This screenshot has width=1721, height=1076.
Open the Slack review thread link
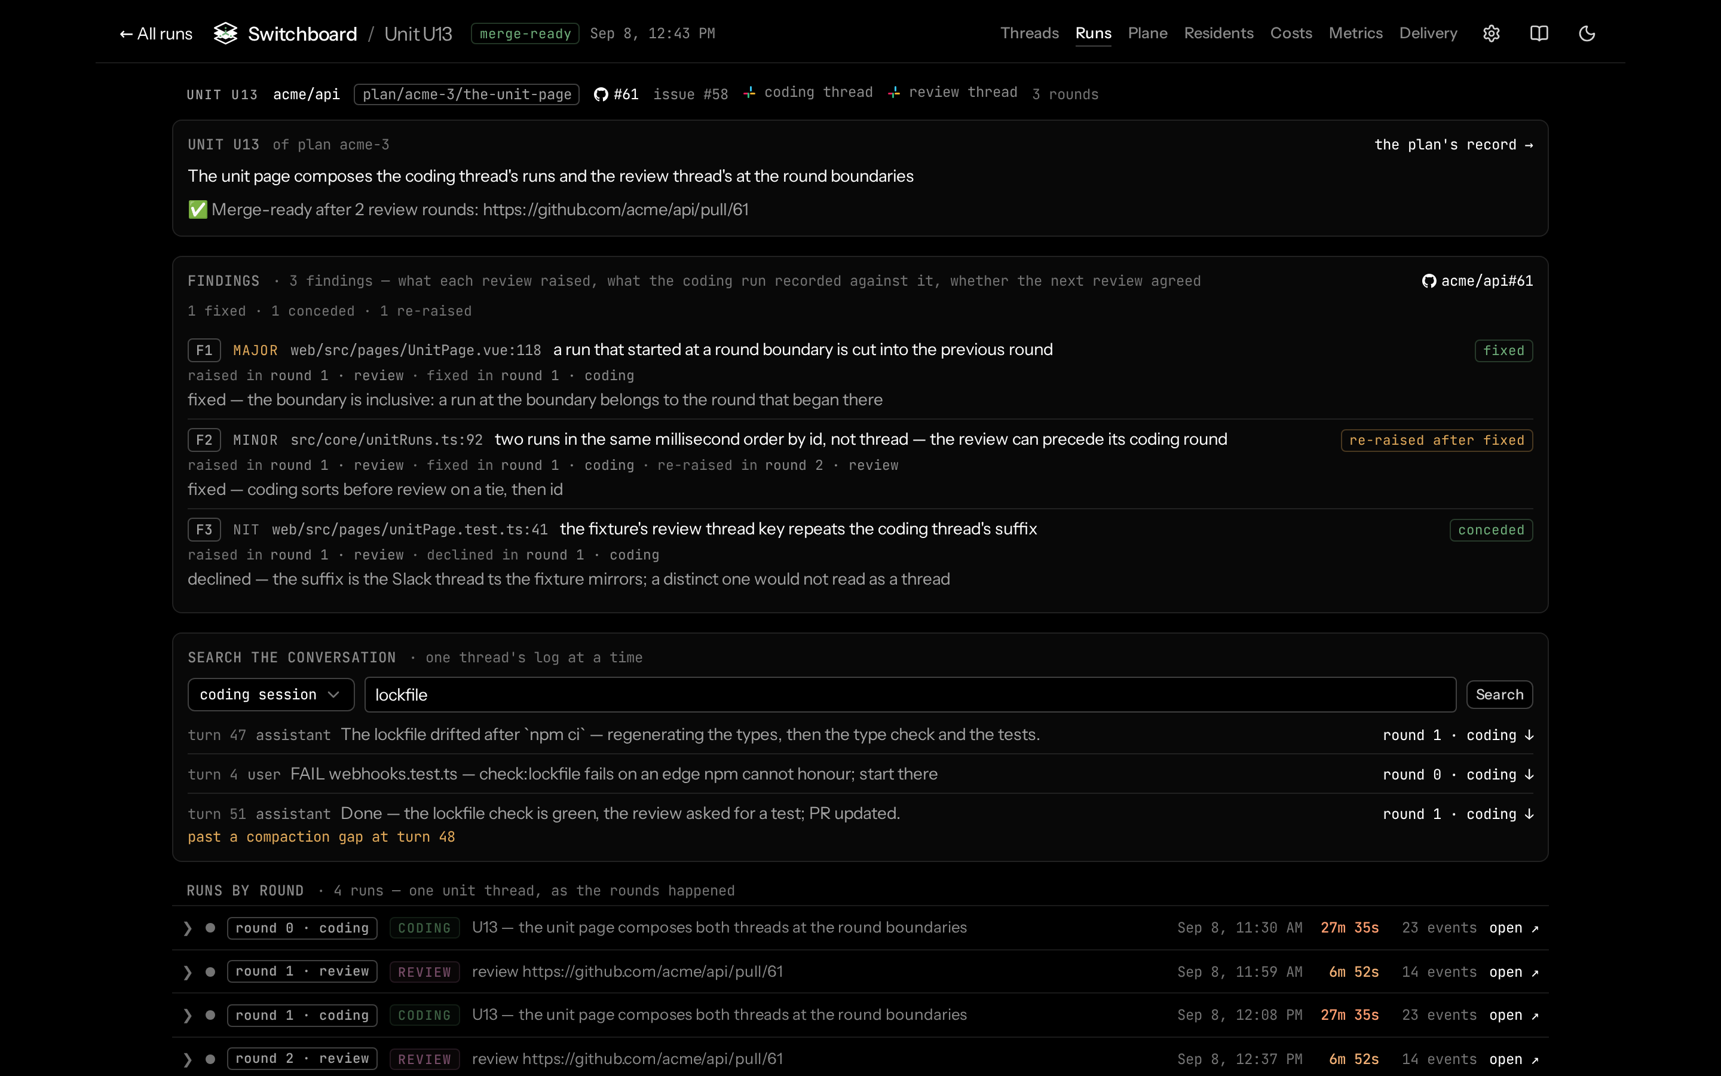pyautogui.click(x=953, y=93)
